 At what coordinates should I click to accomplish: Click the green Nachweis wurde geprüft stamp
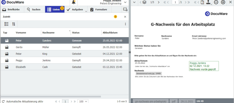pos(204,66)
